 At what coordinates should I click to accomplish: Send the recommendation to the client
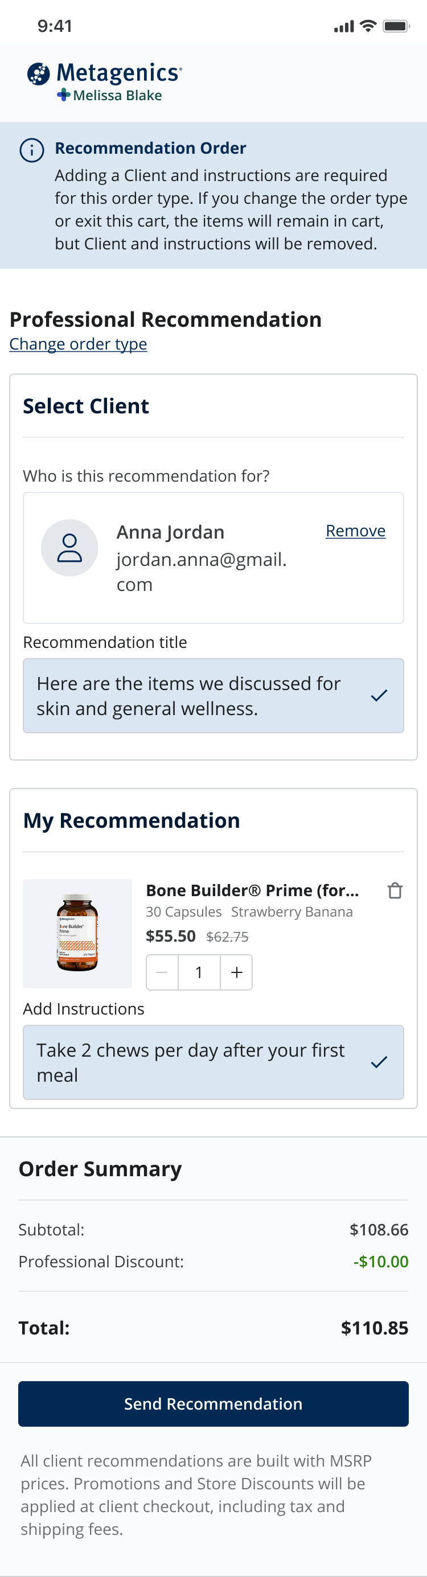coord(213,1404)
